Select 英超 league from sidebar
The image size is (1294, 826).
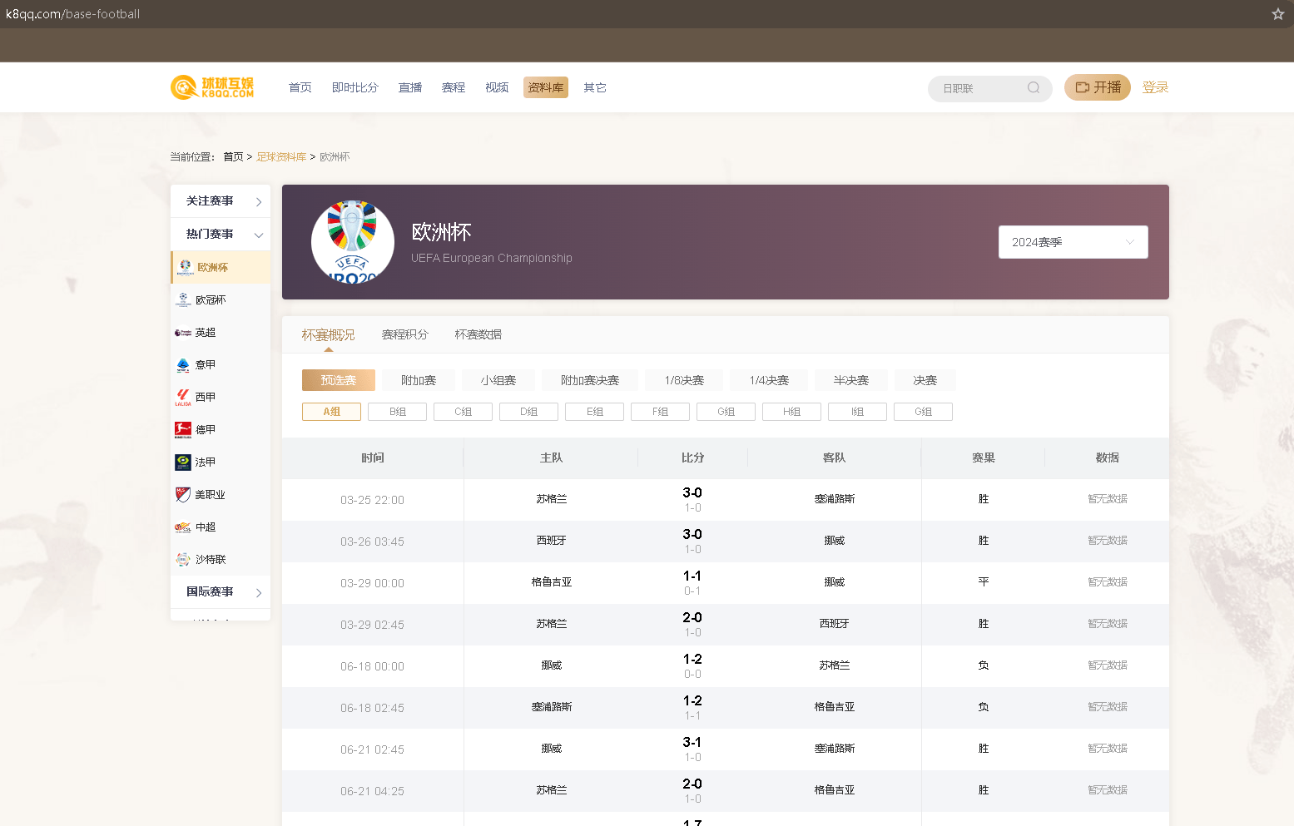(x=205, y=333)
